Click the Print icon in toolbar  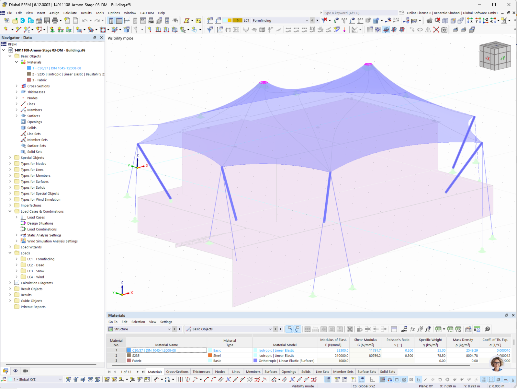point(55,20)
